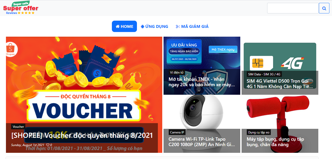Click the magnifier search icon button
Image resolution: width=332 pixels, height=159 pixels.
pos(324,8)
